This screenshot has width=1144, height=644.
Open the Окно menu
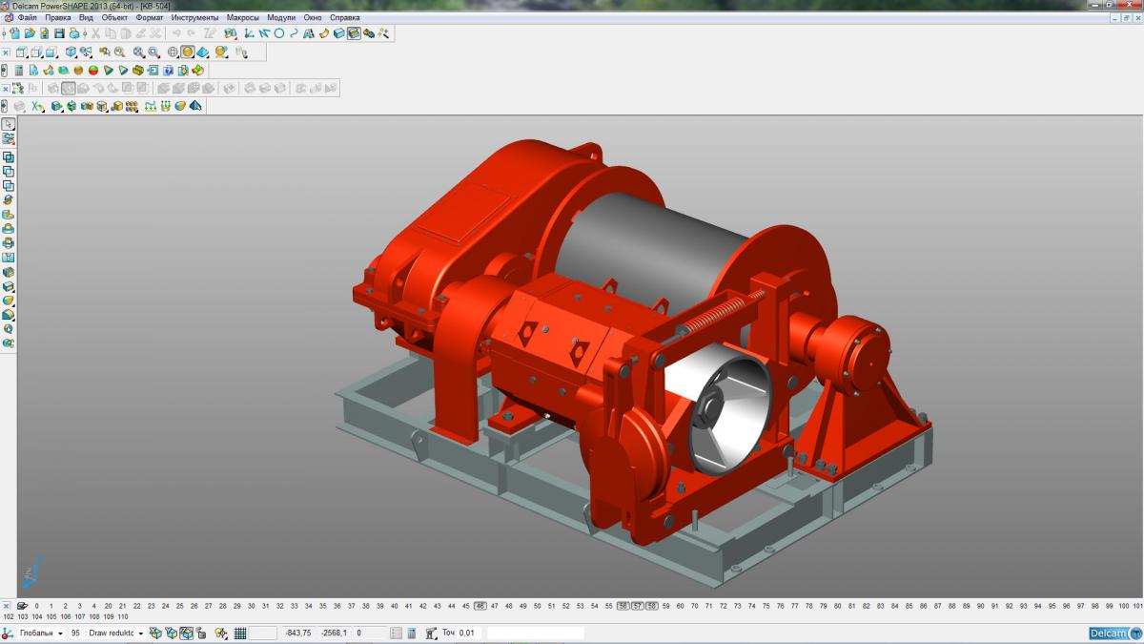313,17
